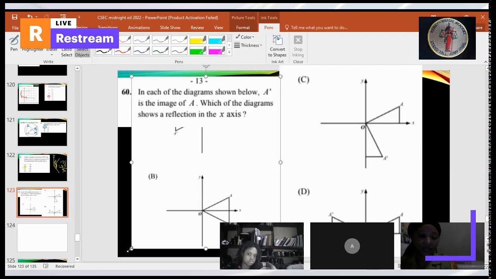Click Convert to Shapes button
This screenshot has height=279, width=496.
tap(277, 46)
